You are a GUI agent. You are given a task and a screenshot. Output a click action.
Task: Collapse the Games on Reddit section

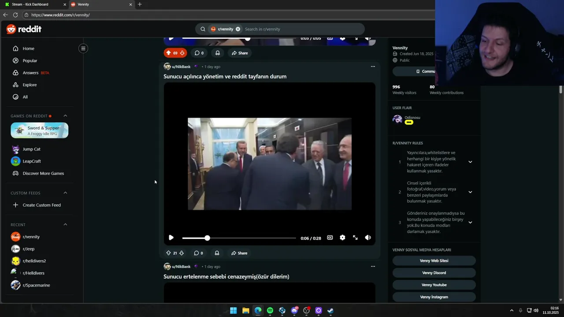pyautogui.click(x=65, y=116)
